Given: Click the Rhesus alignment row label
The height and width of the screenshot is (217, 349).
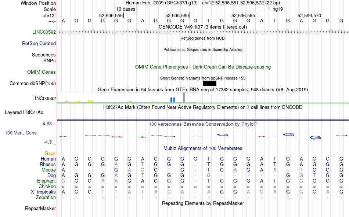Looking at the screenshot, I should pyautogui.click(x=48, y=164).
